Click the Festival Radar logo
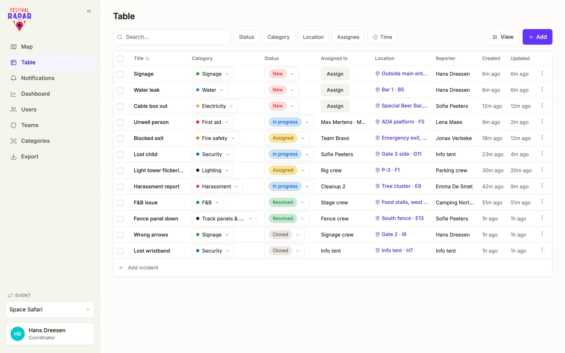 (x=19, y=19)
